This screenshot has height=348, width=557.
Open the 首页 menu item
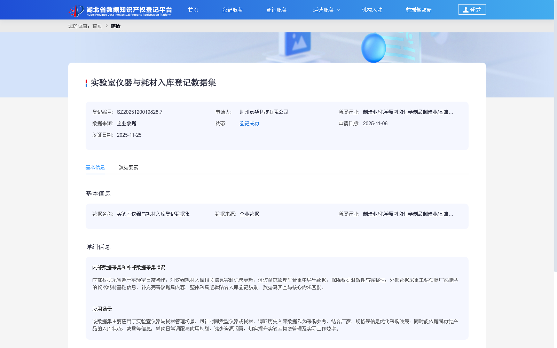pyautogui.click(x=193, y=10)
